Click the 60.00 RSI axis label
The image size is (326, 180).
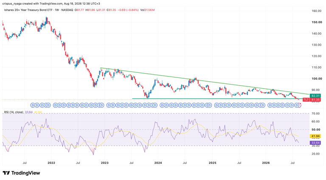click(x=316, y=122)
